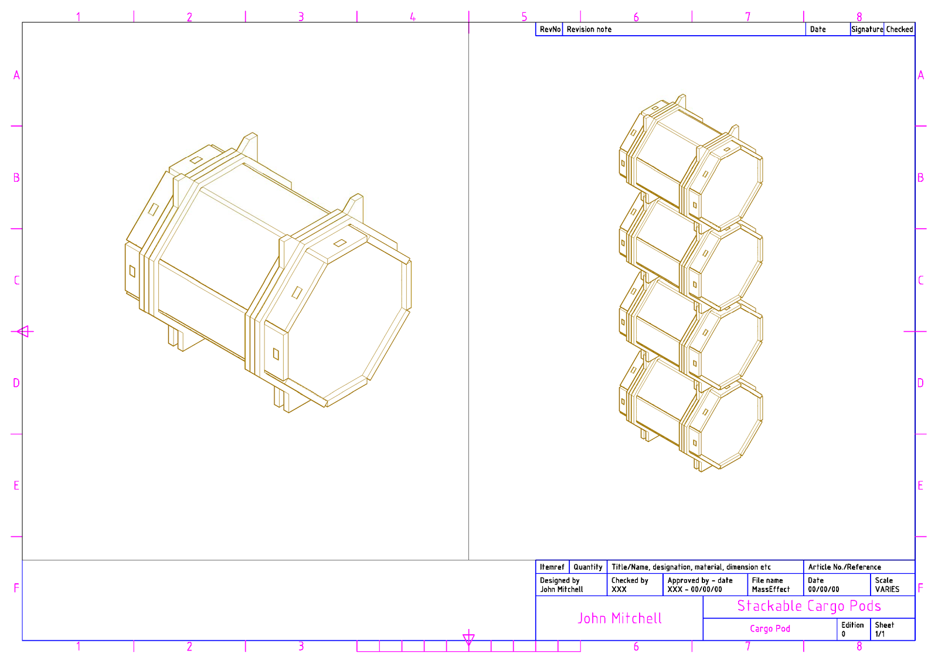Select the magenta "Cargo Pod" subtitle
938x663 pixels.
770,628
